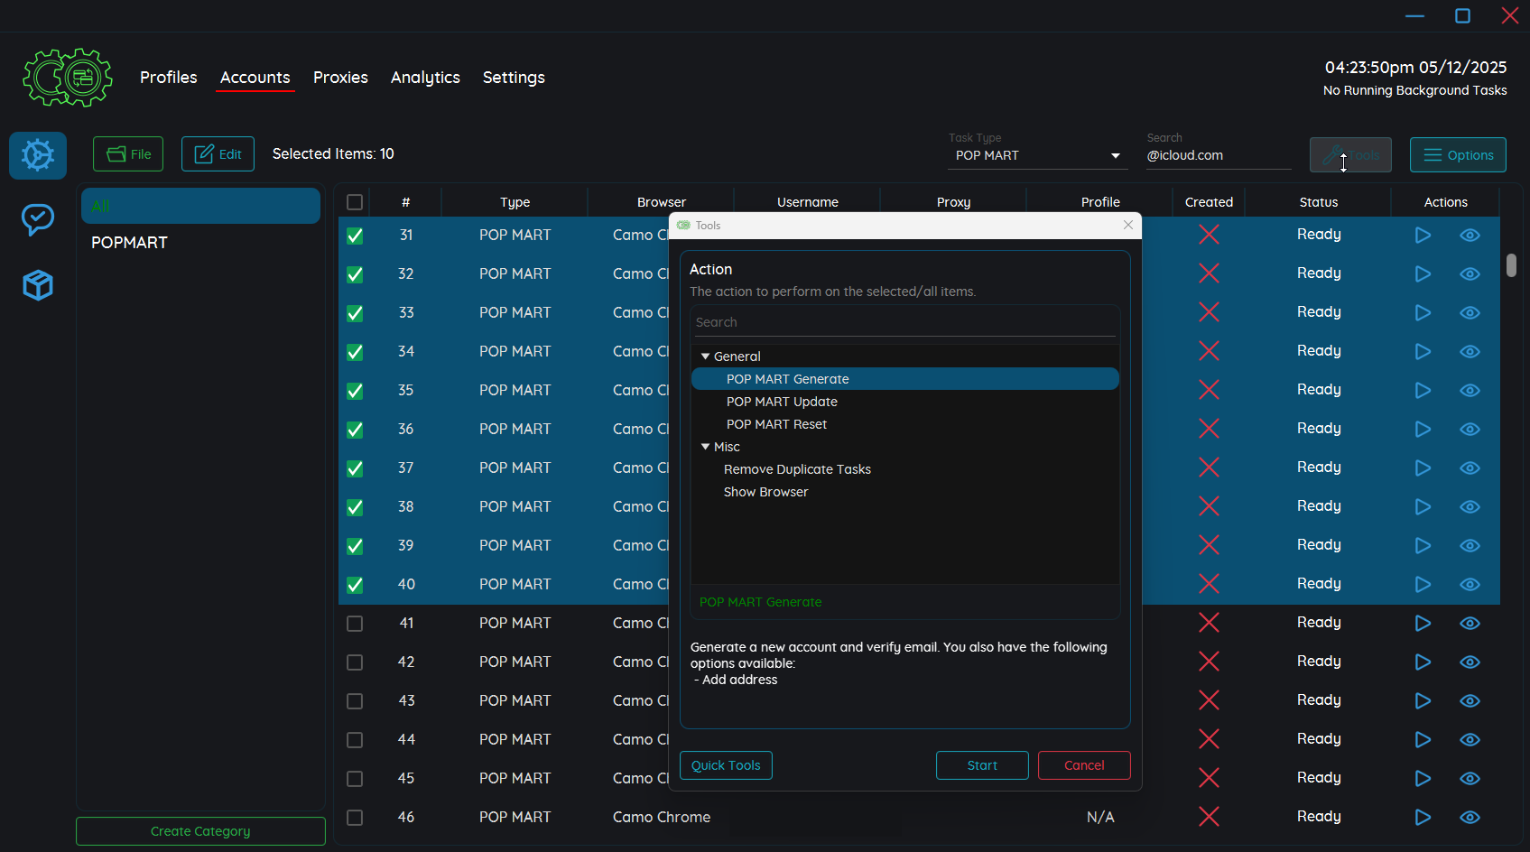Click red X created mark in row 35
The image size is (1530, 852).
pos(1209,390)
